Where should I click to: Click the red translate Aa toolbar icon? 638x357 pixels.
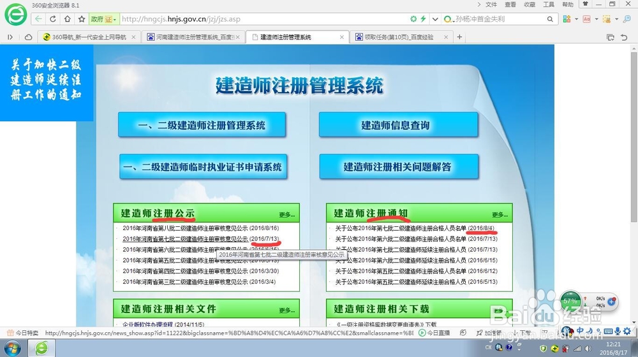(586, 18)
